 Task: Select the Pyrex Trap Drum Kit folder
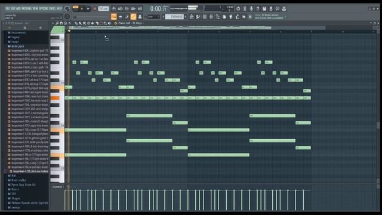[23, 185]
